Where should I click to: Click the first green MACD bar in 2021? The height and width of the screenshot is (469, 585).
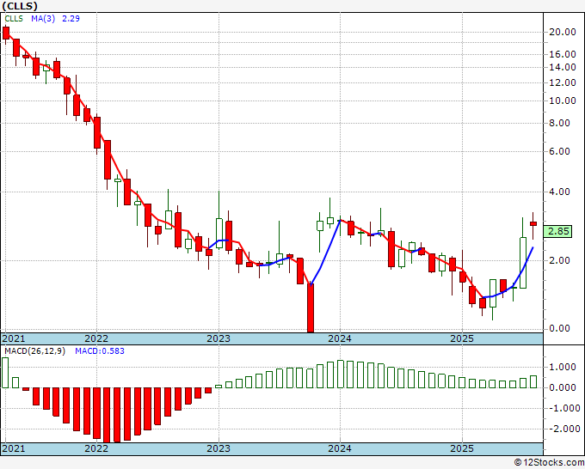pos(5,373)
